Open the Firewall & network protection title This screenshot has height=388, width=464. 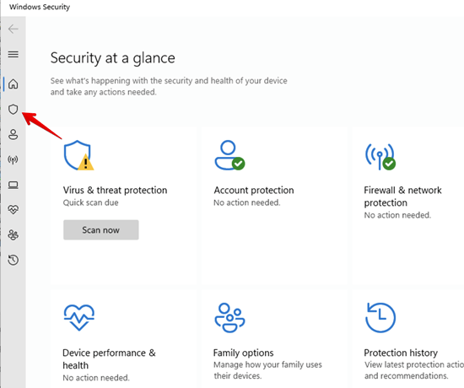point(402,197)
